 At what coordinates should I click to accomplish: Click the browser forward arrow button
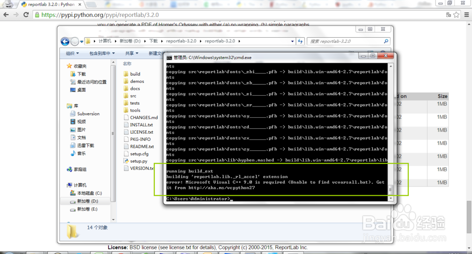coord(16,15)
